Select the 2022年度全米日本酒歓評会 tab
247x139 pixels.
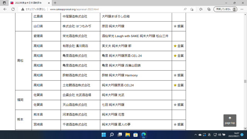pos(30,3)
